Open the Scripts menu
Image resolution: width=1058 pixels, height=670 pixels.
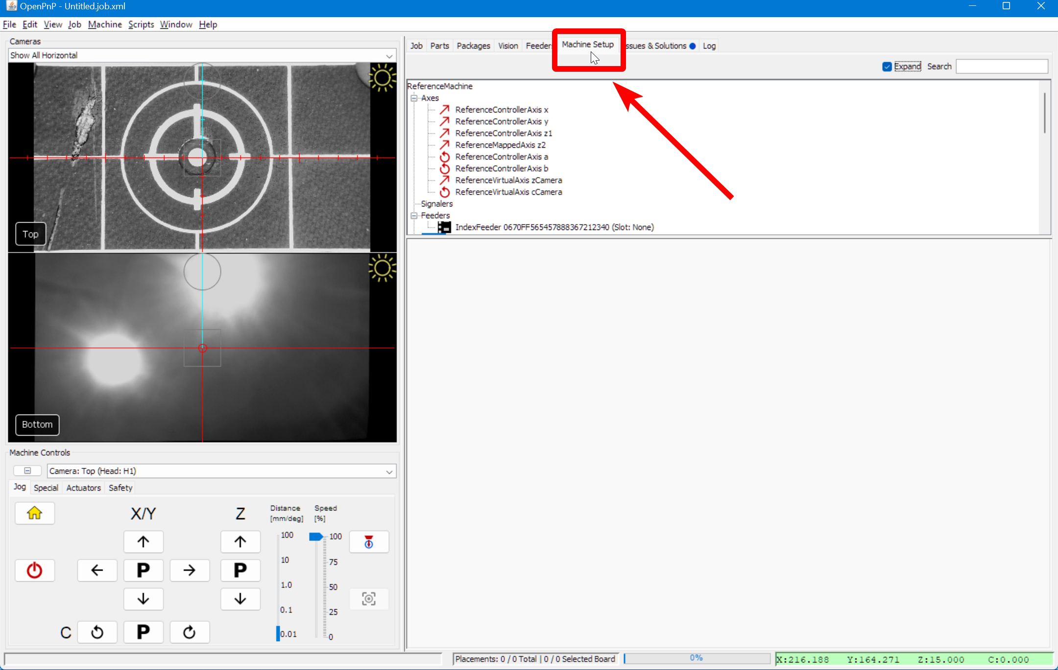(141, 24)
